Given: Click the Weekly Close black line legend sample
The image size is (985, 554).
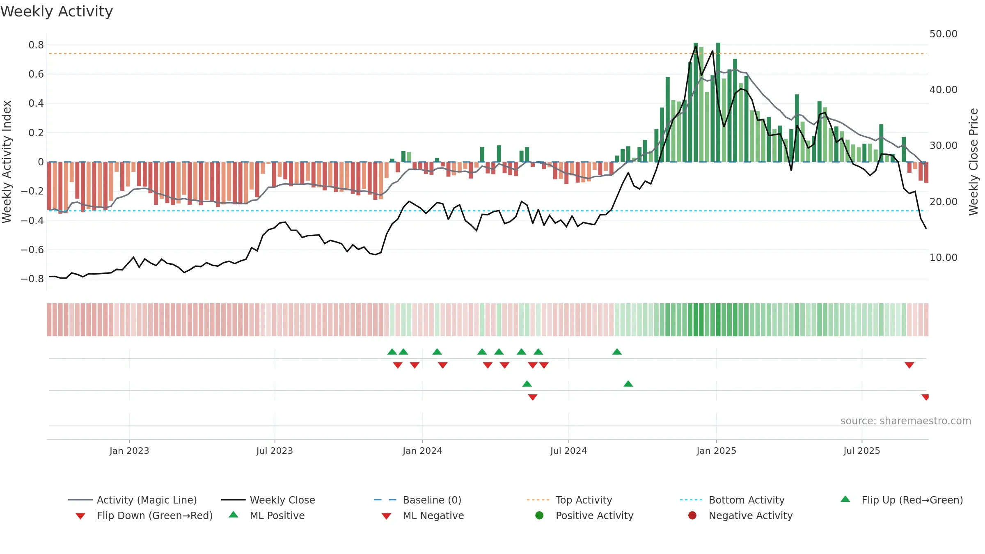Looking at the screenshot, I should 233,500.
